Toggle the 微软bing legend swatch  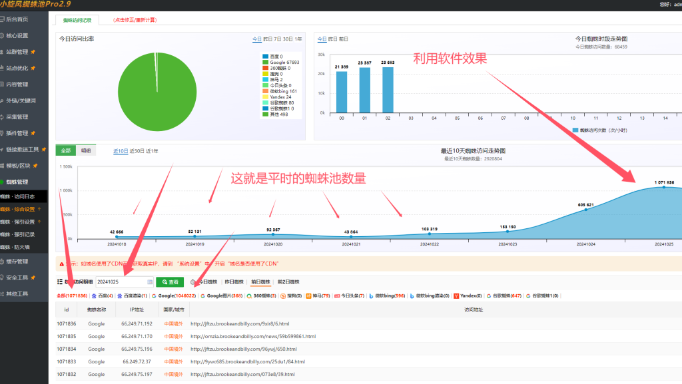(x=265, y=91)
